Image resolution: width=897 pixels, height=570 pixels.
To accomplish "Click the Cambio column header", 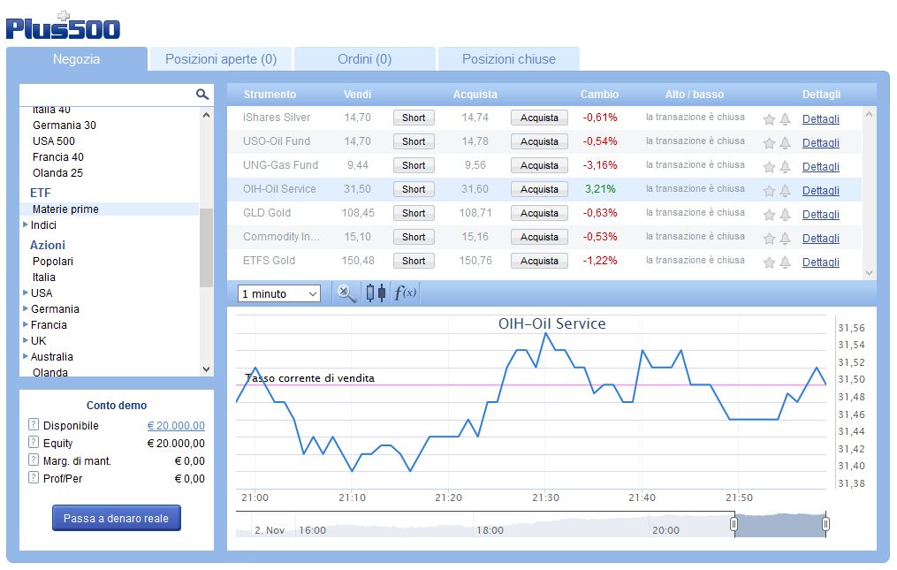I will click(x=599, y=95).
